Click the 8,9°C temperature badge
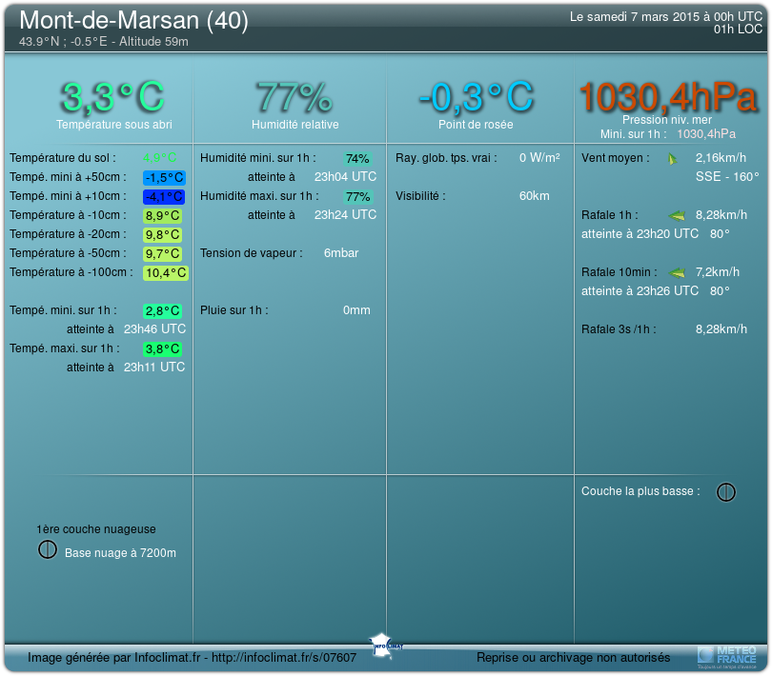Image resolution: width=772 pixels, height=676 pixels. point(162,216)
